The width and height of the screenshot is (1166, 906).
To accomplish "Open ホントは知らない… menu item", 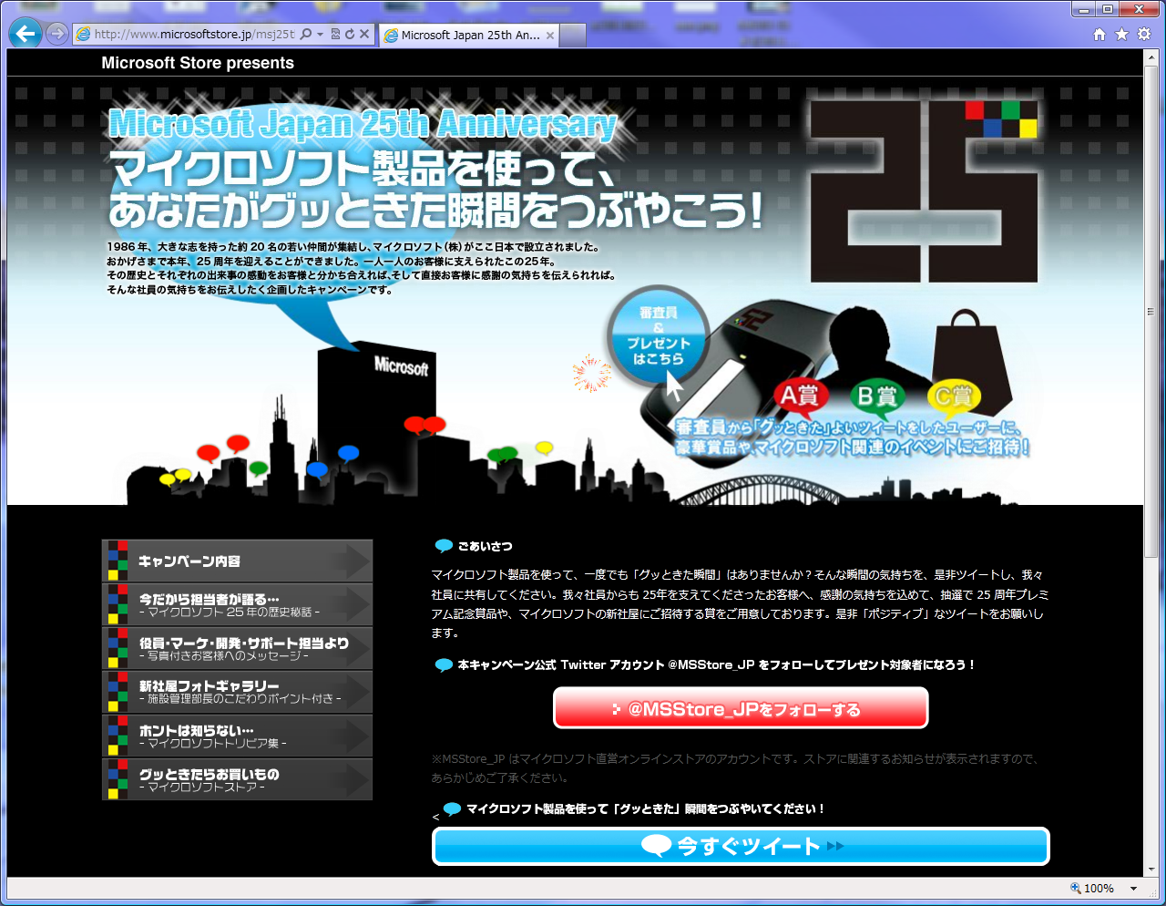I will 237,736.
